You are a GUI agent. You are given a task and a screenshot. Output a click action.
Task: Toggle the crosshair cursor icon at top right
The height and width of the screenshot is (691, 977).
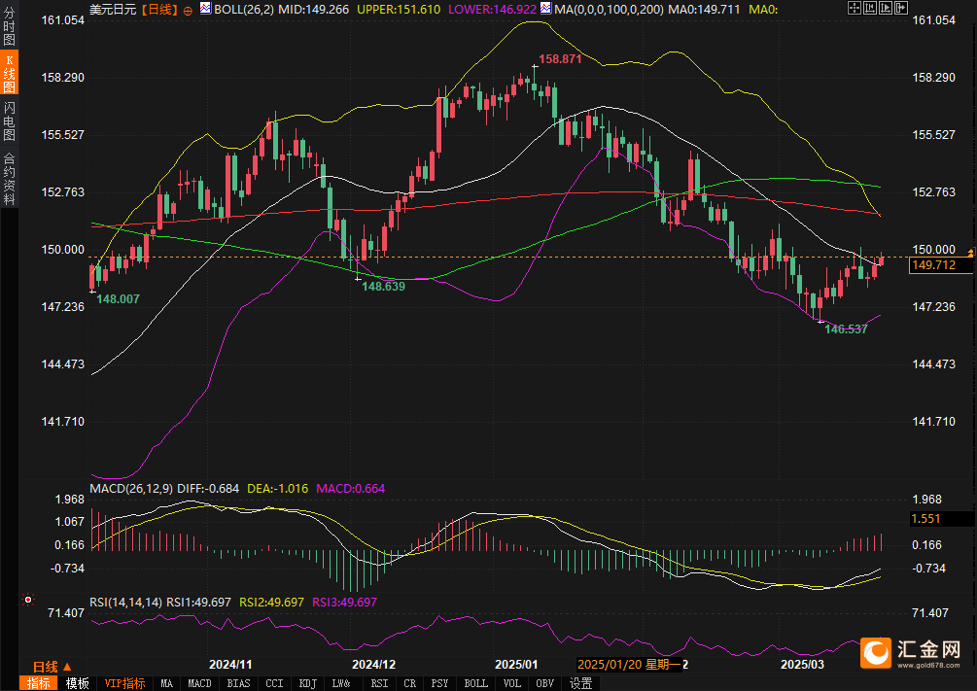[x=855, y=8]
